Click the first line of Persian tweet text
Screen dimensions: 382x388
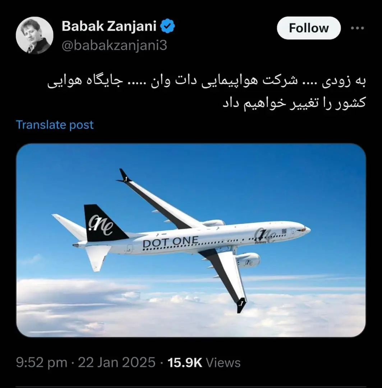tap(207, 82)
